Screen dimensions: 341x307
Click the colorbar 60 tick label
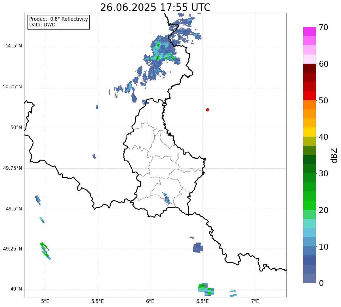[x=323, y=64]
